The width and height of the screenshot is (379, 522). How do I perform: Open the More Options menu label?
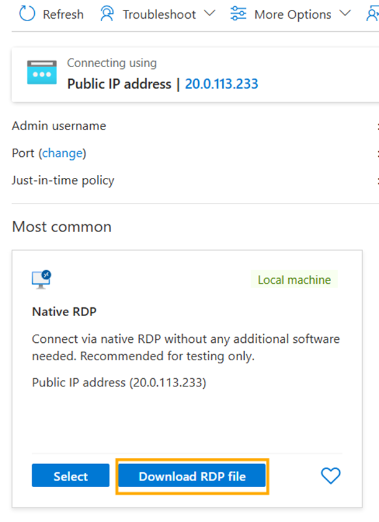[x=292, y=14]
